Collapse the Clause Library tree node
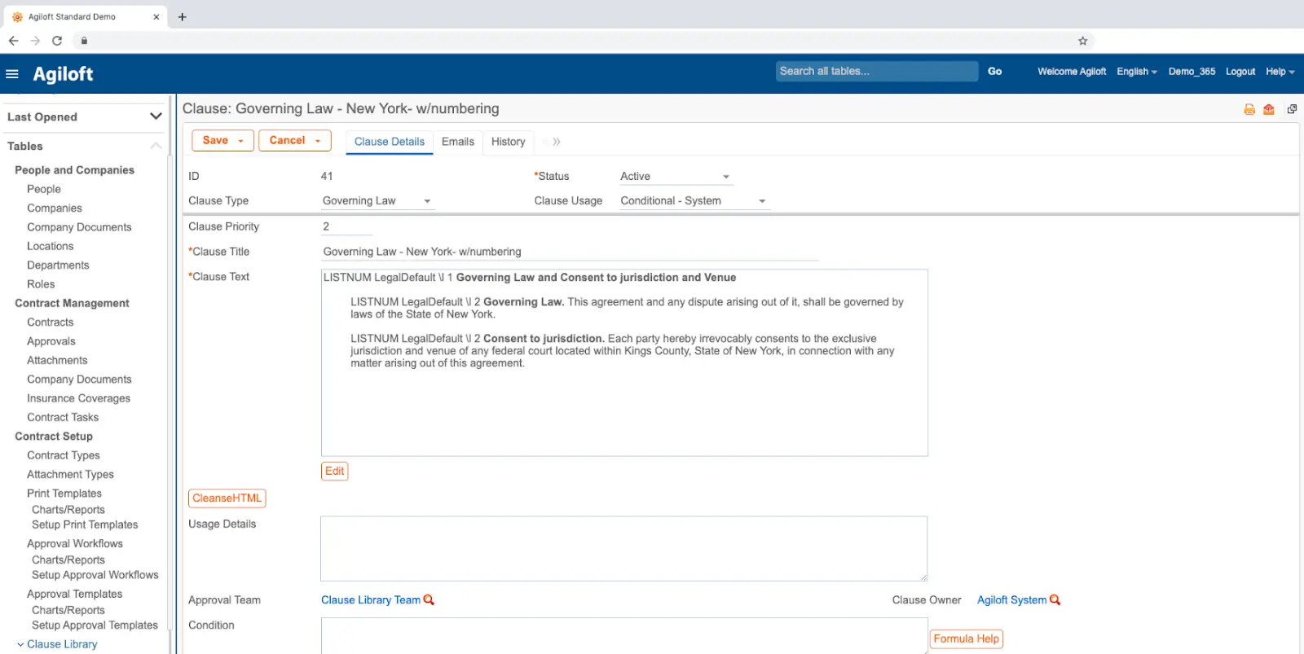 pyautogui.click(x=20, y=644)
